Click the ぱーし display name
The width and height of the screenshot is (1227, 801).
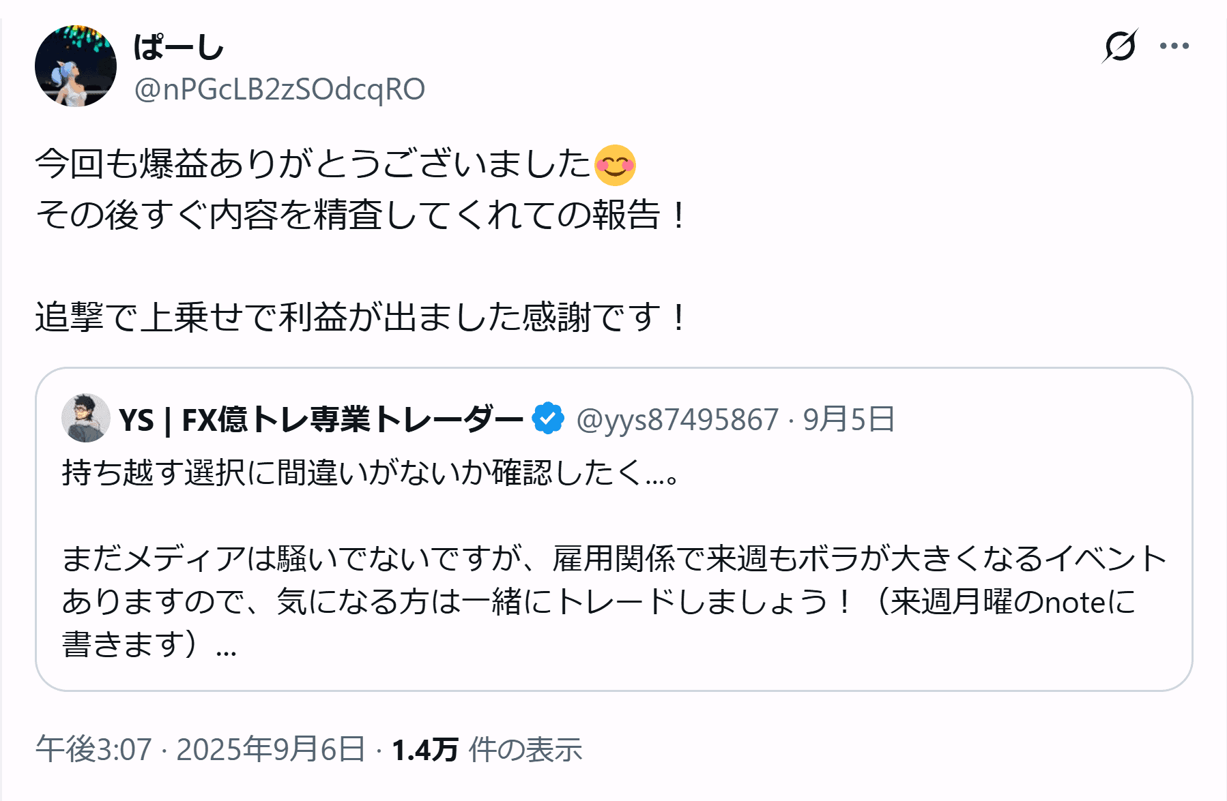pos(179,47)
